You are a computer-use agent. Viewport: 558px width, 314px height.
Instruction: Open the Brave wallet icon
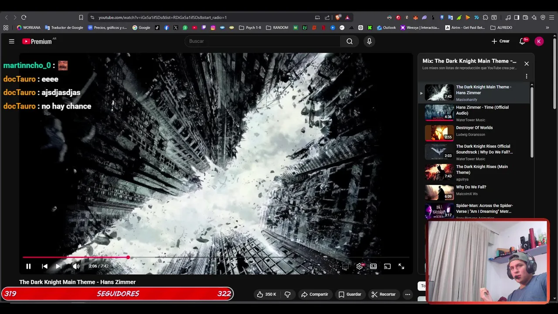tap(525, 17)
